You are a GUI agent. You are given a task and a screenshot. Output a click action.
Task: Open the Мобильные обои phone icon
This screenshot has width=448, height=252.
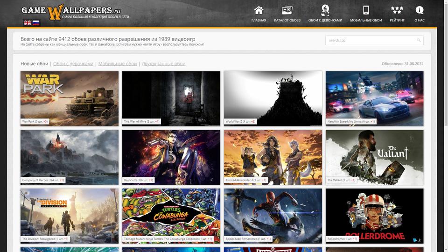366,10
